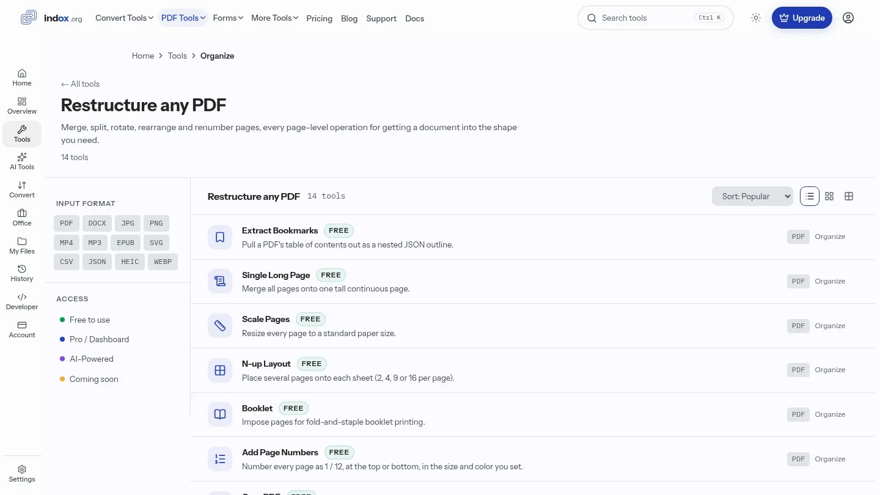Click Home in the breadcrumb
The image size is (880, 495).
coord(143,56)
